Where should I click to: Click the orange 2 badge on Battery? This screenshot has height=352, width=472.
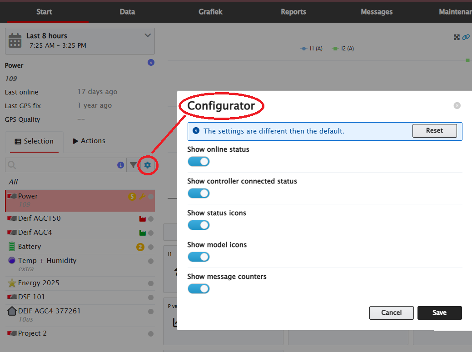click(140, 247)
